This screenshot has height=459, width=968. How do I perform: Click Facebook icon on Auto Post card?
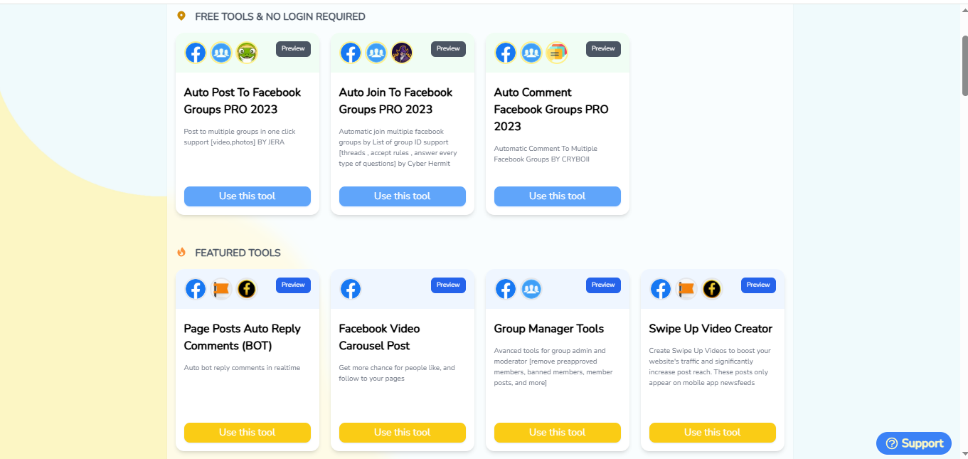(196, 53)
